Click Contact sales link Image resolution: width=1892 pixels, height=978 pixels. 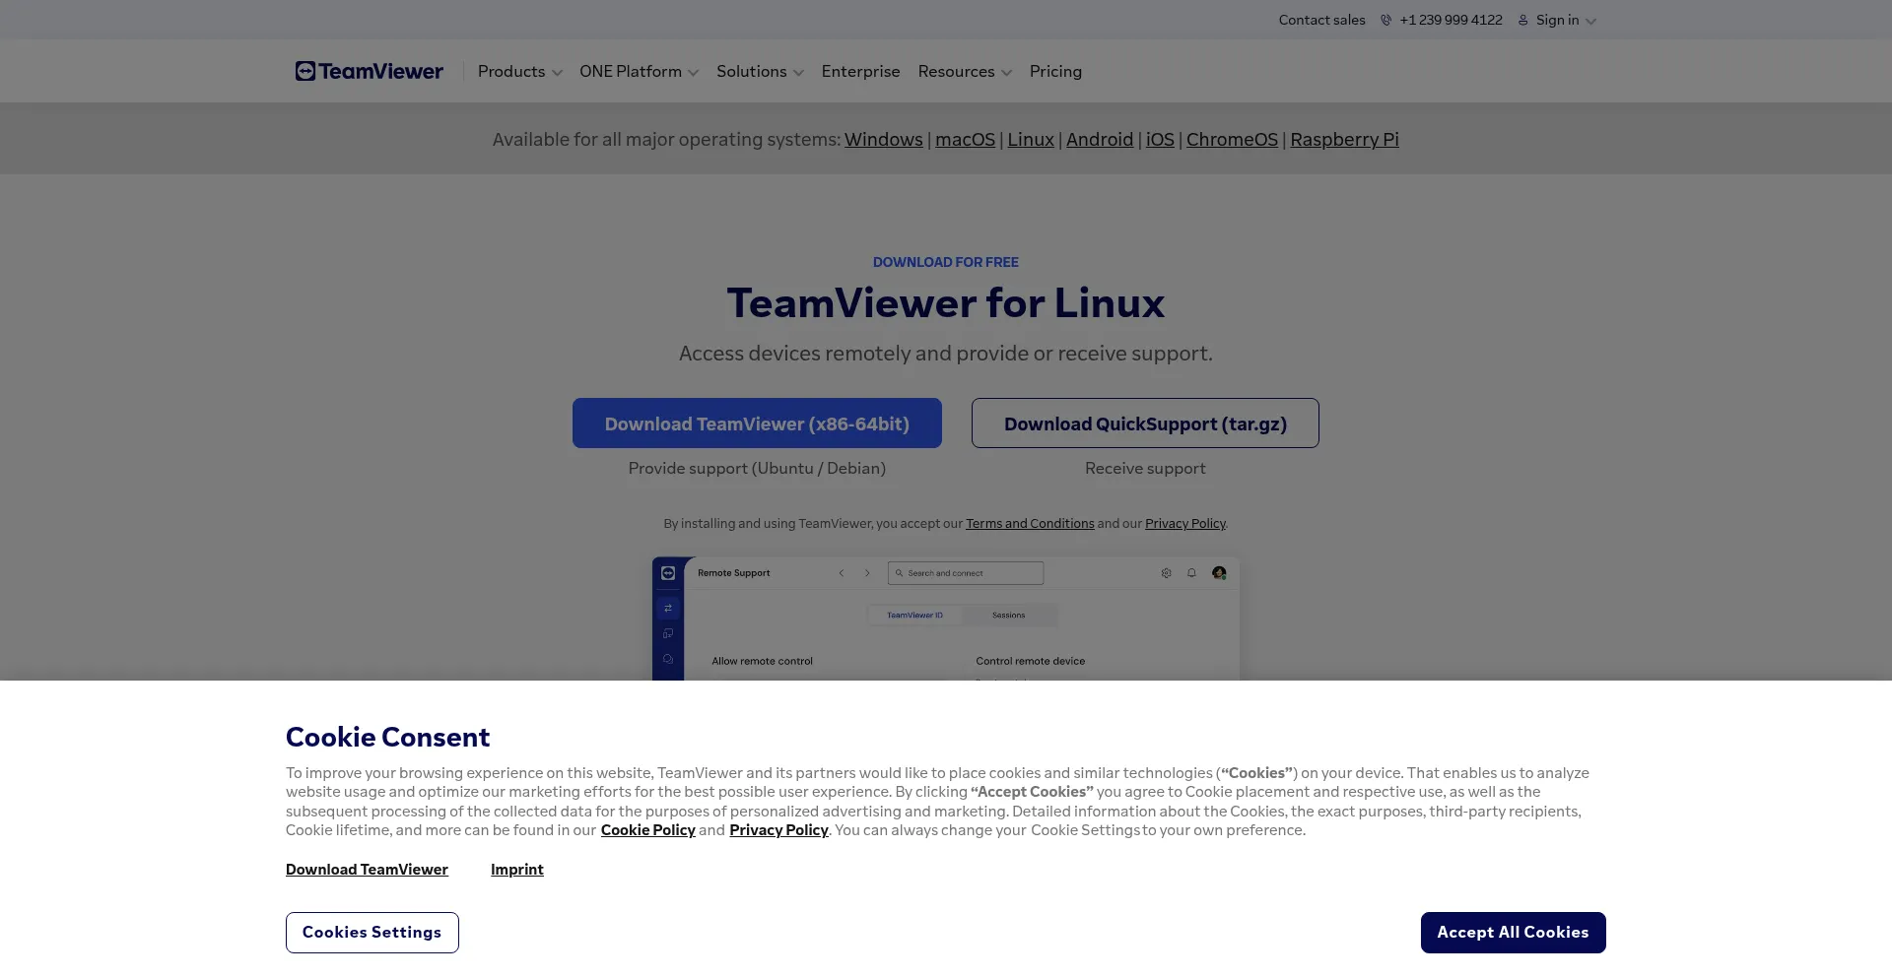1321,20
